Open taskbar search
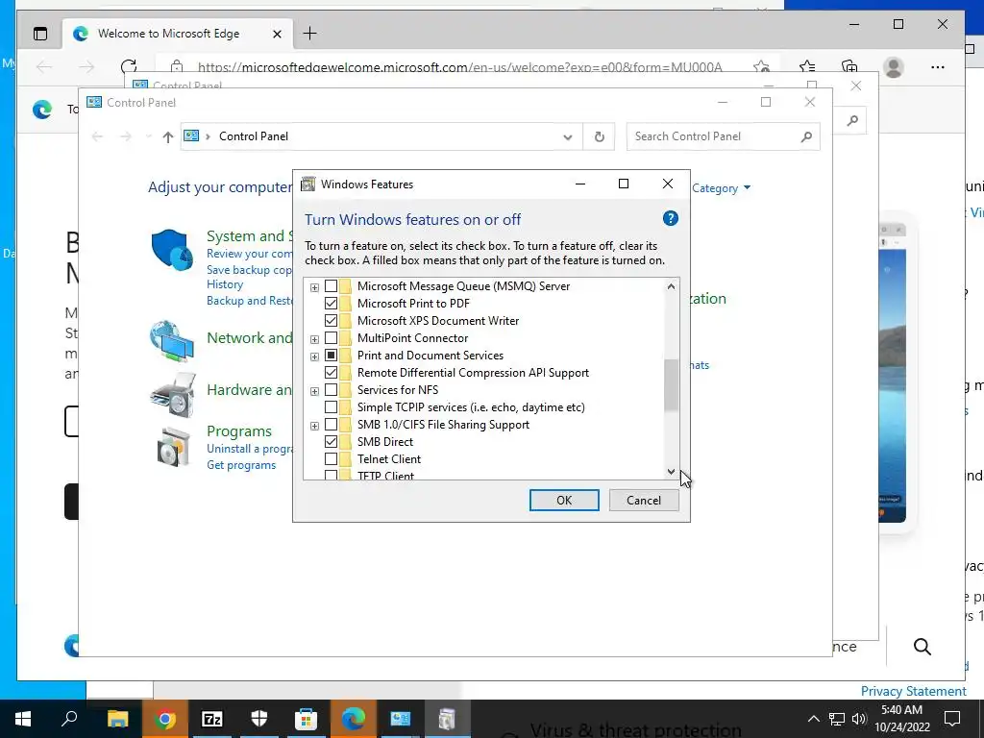 69,719
